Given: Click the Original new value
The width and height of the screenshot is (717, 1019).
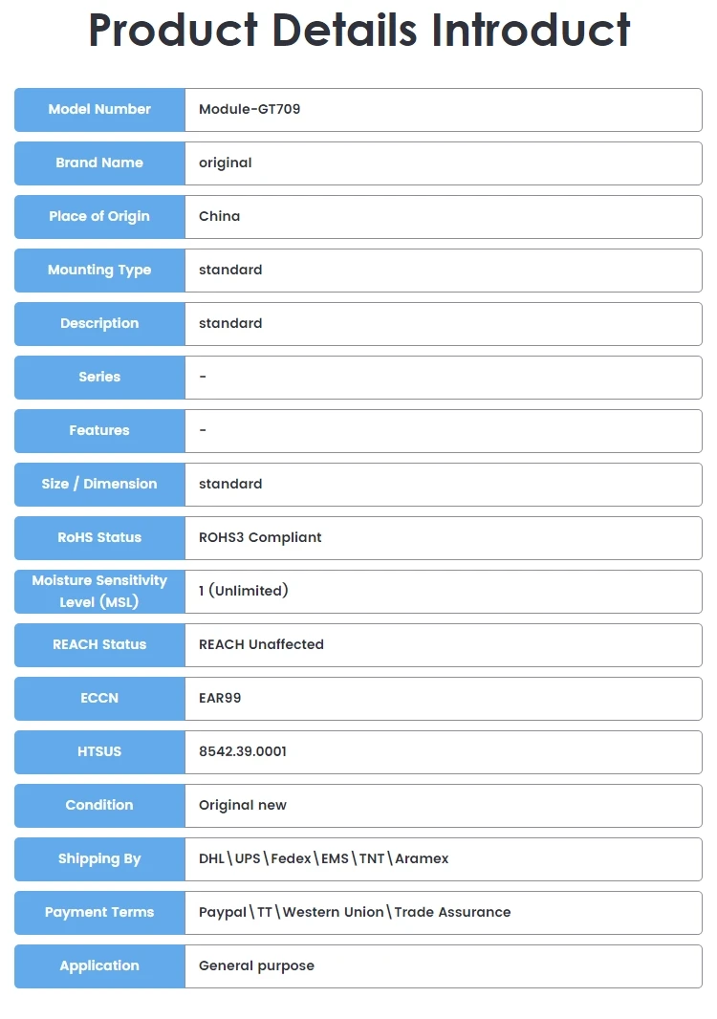Looking at the screenshot, I should point(243,805).
